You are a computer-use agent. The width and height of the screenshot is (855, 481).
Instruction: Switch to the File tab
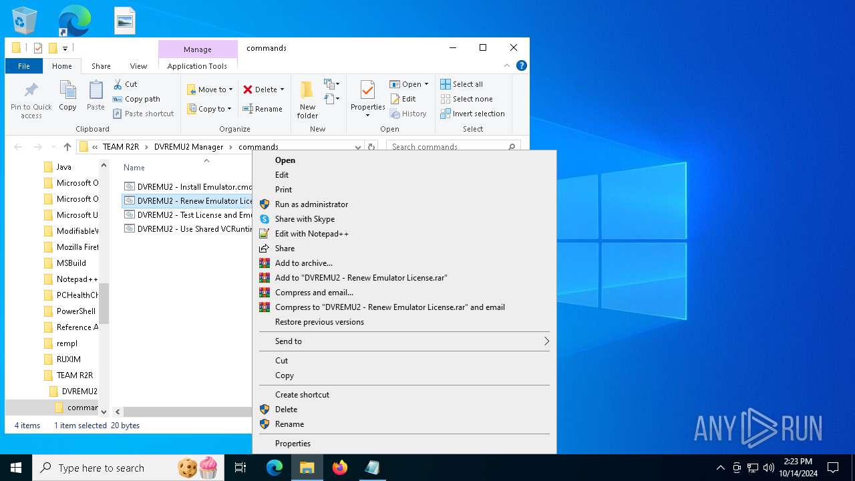(x=24, y=66)
